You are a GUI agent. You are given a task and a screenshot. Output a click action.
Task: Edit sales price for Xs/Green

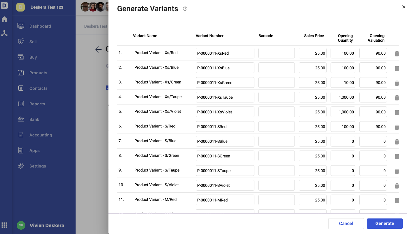tap(313, 83)
